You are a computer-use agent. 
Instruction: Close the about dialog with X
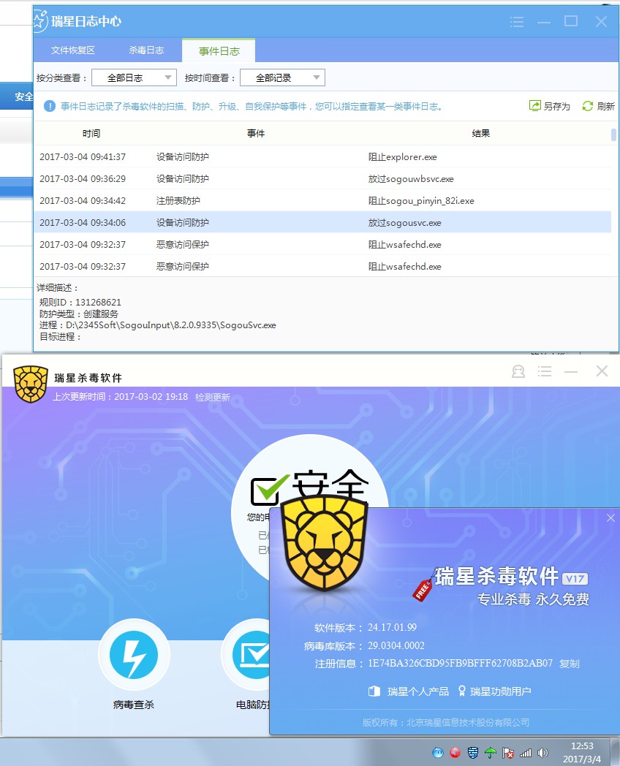click(x=610, y=517)
